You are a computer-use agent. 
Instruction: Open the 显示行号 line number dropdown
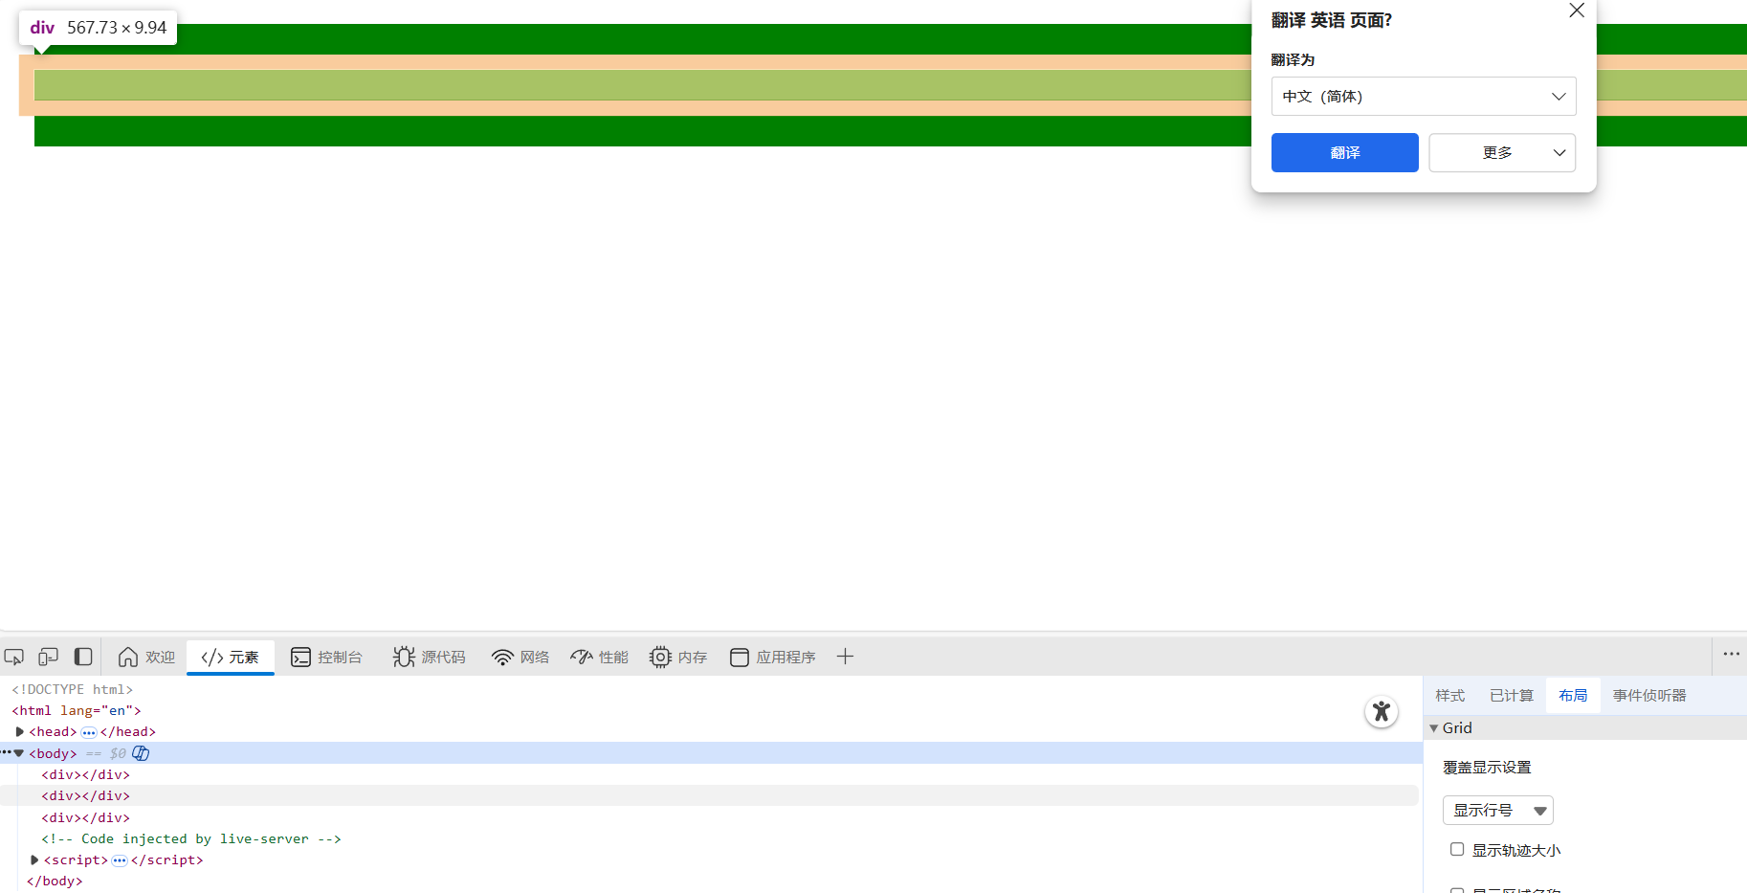(1498, 811)
